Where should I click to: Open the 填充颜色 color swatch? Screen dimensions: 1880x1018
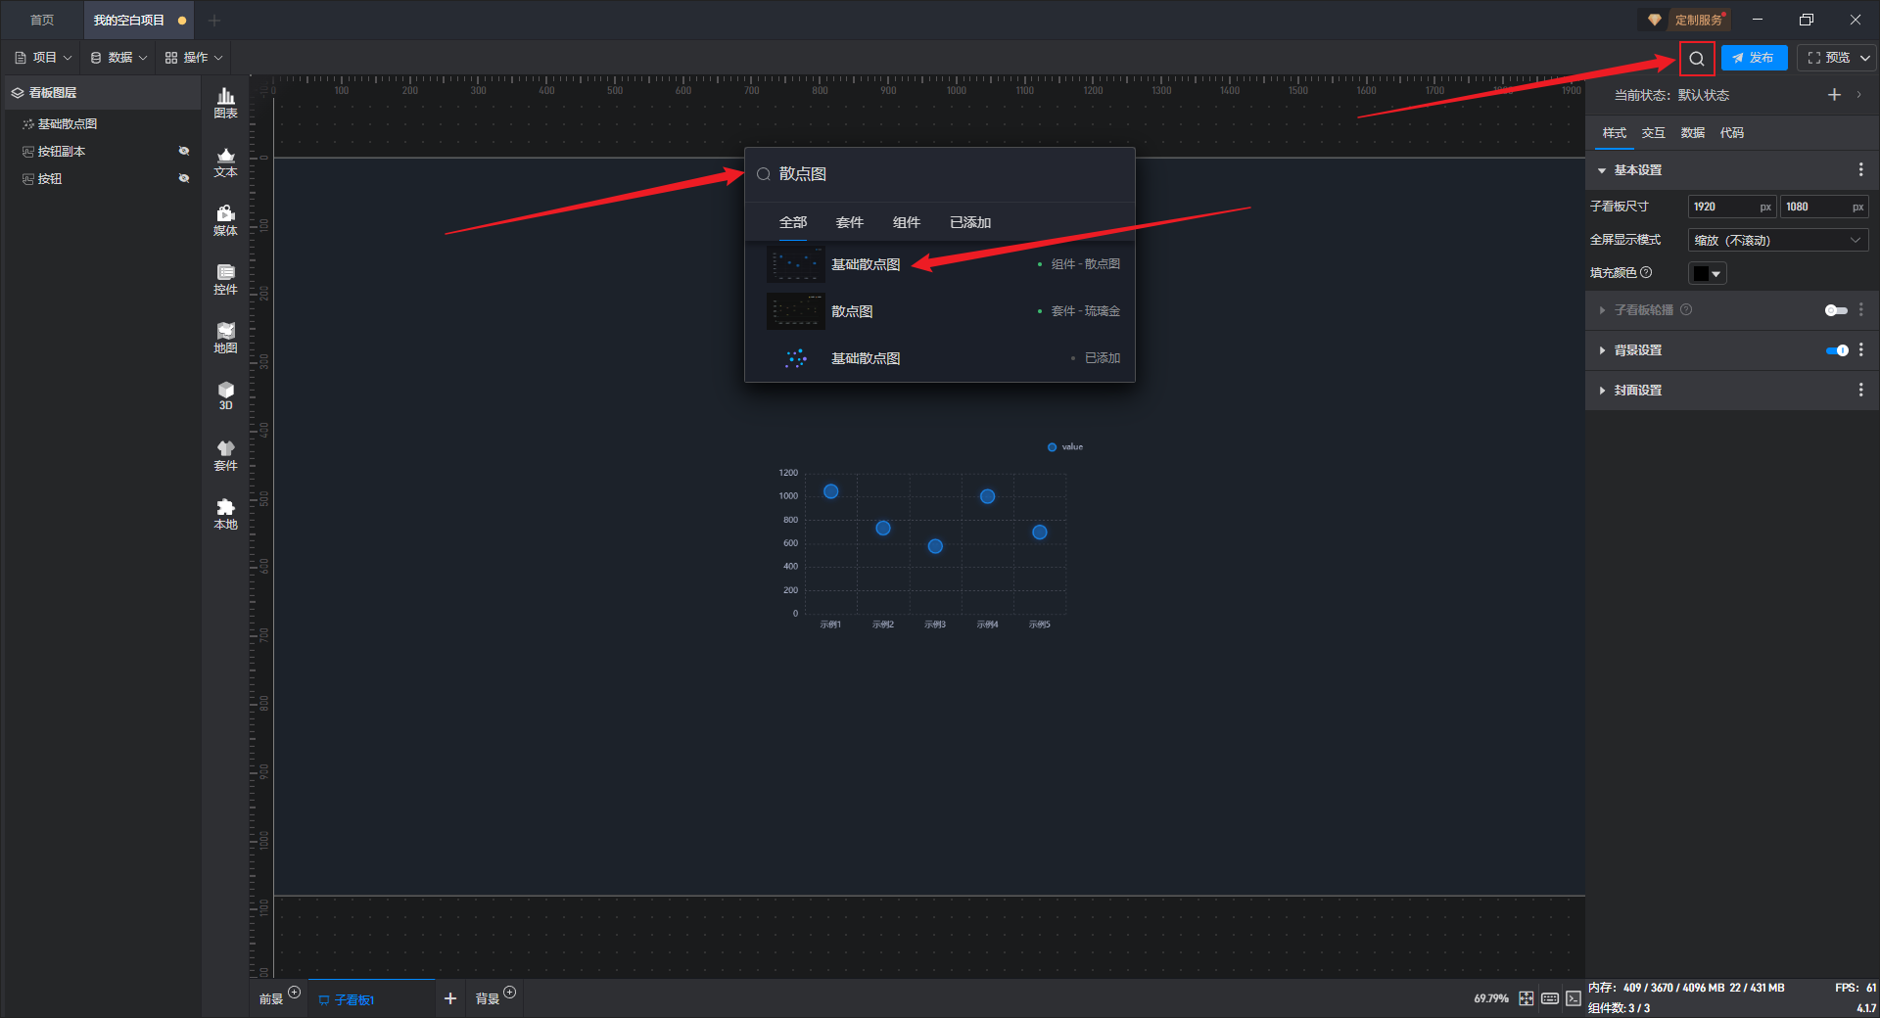pos(1707,274)
